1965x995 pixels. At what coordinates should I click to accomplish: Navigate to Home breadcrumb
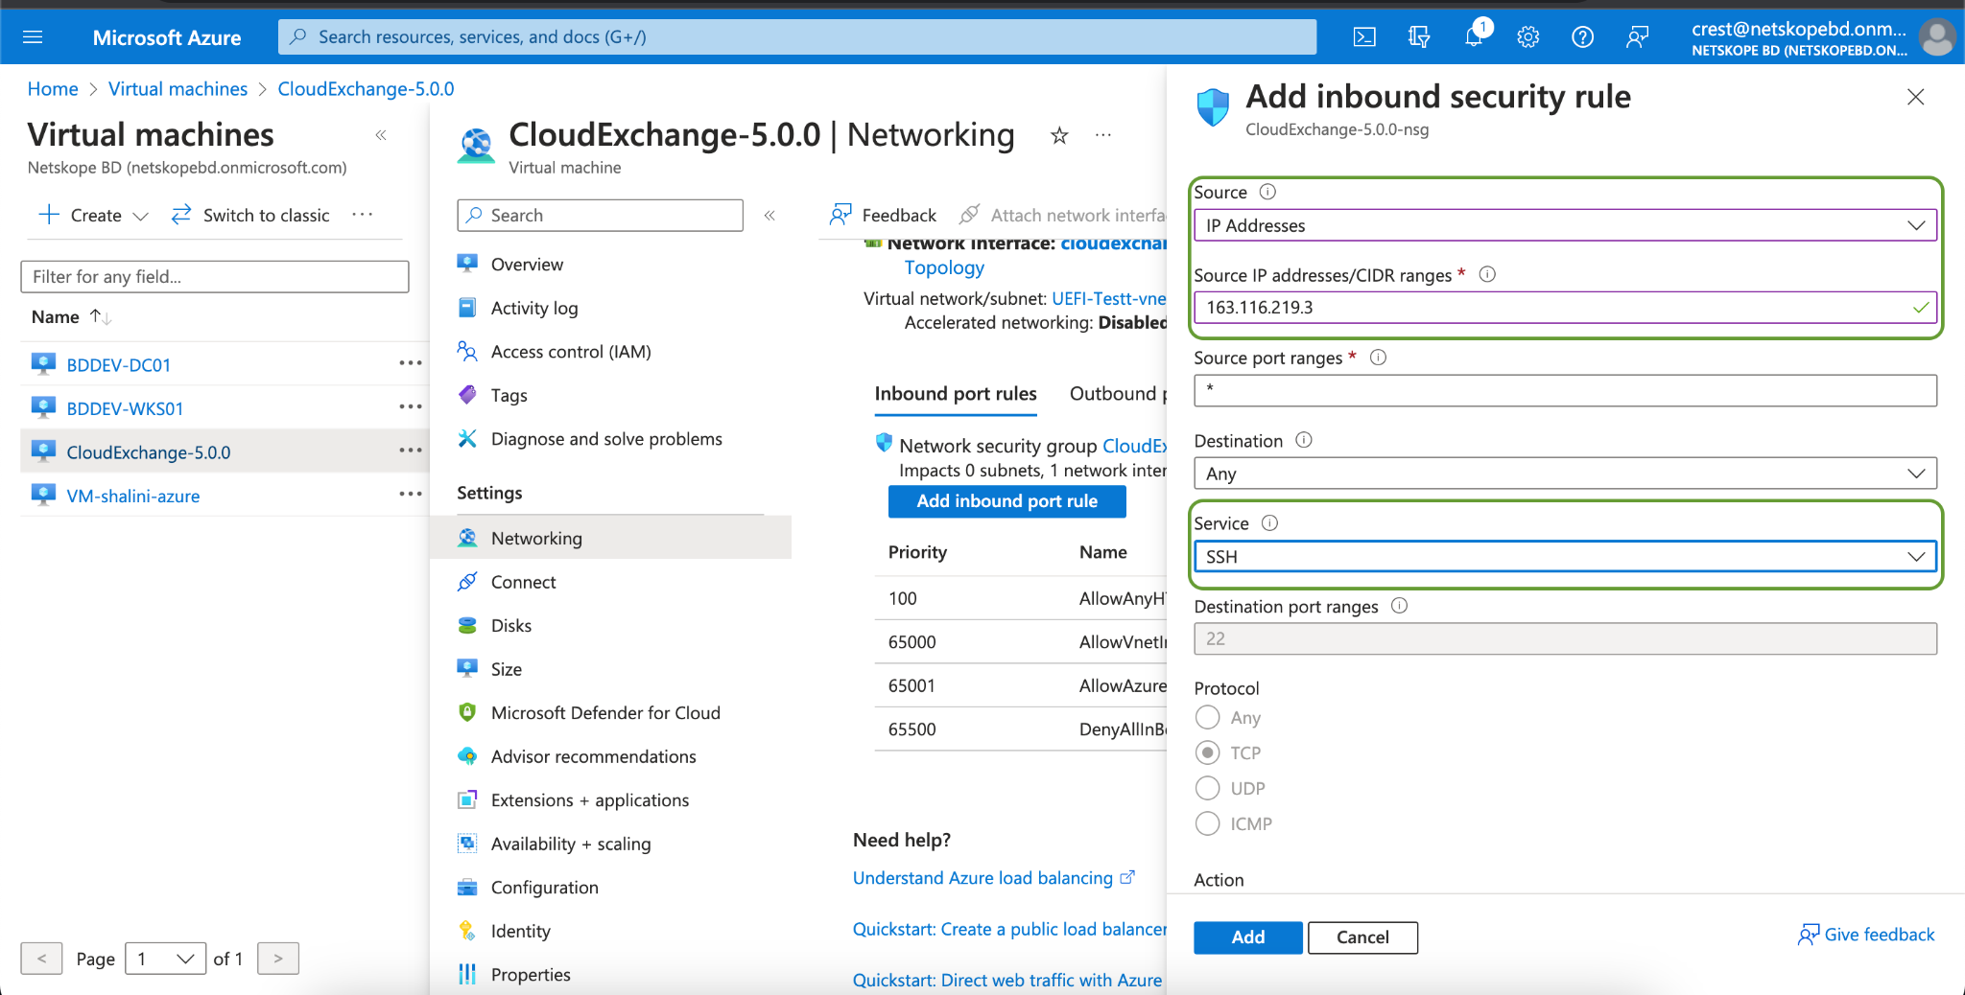[53, 89]
